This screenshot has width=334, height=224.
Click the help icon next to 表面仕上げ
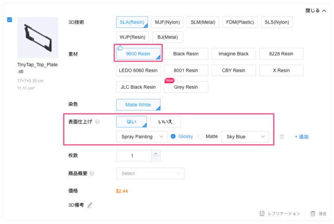[97, 122]
